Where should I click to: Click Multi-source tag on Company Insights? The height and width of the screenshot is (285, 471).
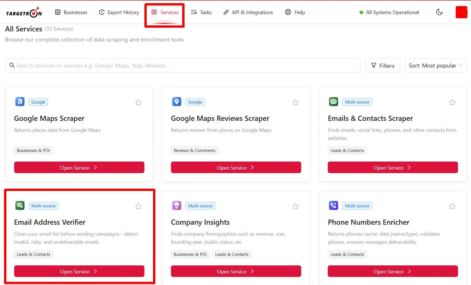200,206
